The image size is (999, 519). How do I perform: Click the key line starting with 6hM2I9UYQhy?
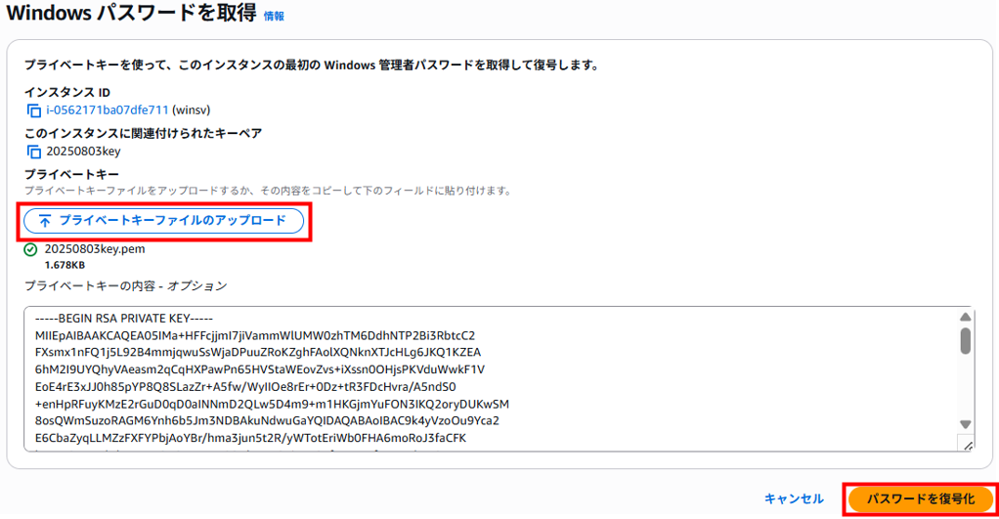(260, 369)
